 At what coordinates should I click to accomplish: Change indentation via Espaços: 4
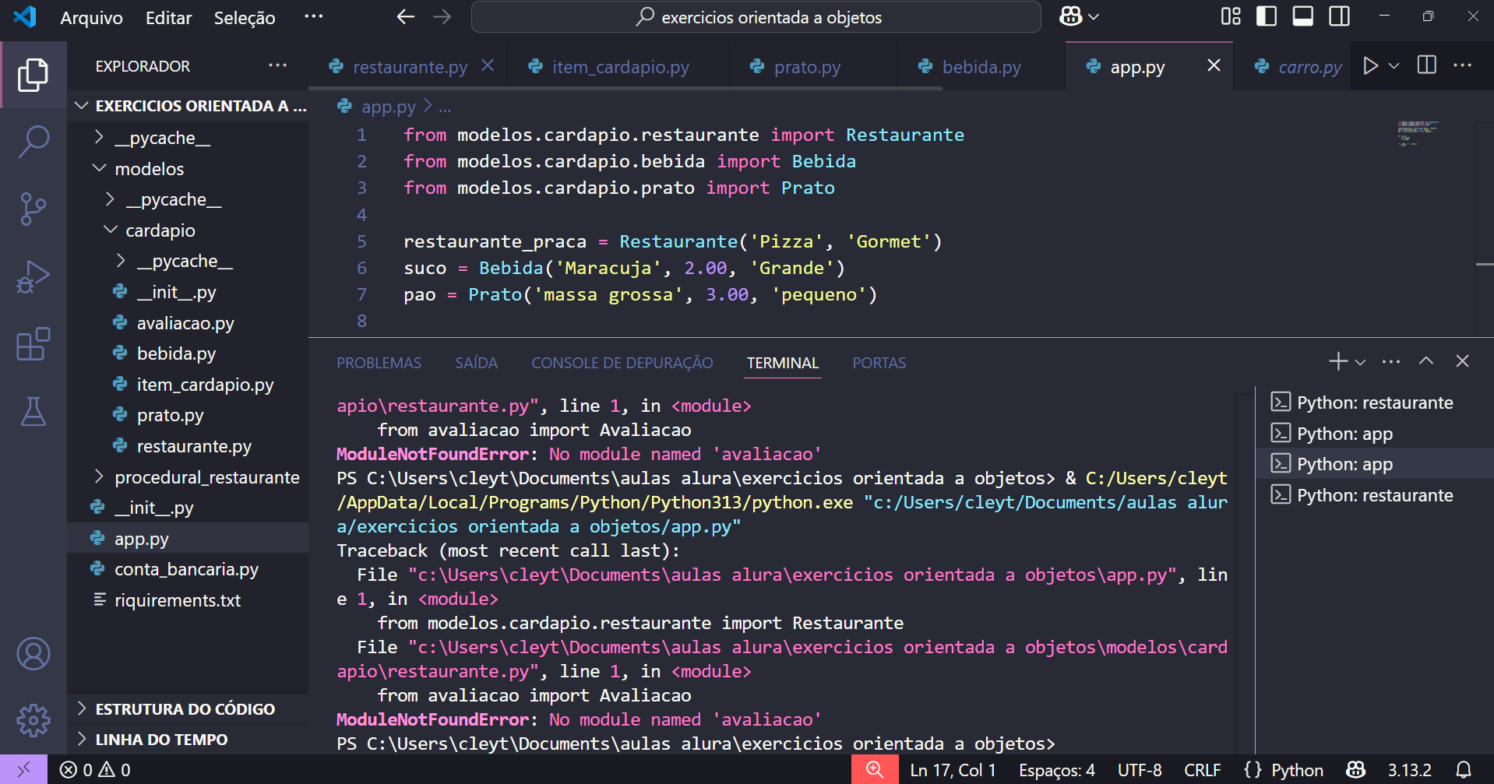(x=1056, y=770)
